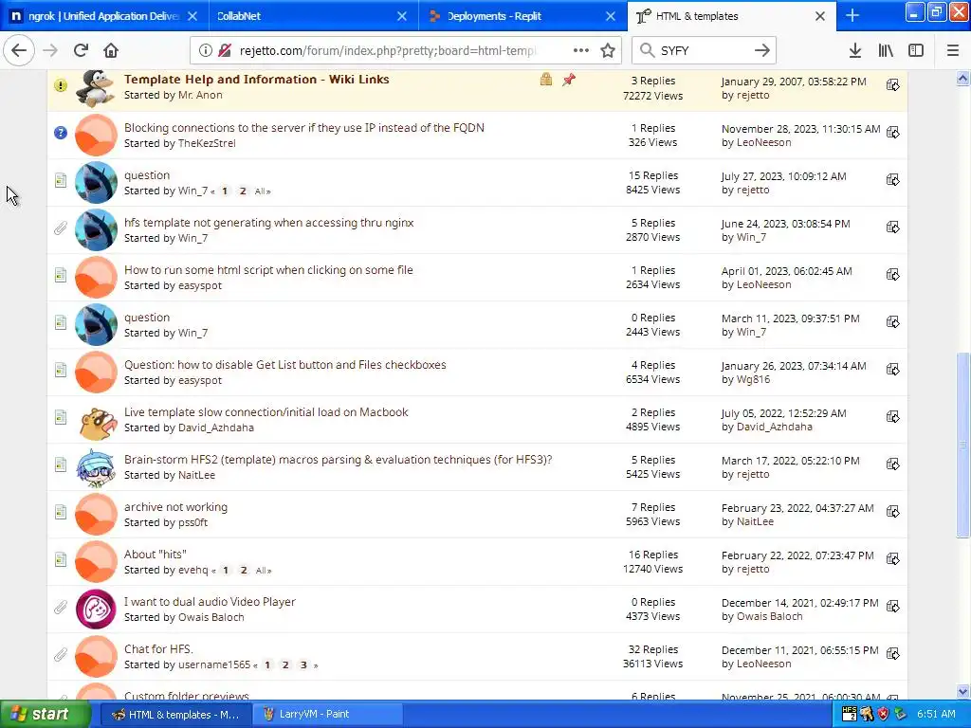The image size is (971, 728).
Task: Open Brain-storm HFS2 macros parsing topic
Action: (x=339, y=460)
